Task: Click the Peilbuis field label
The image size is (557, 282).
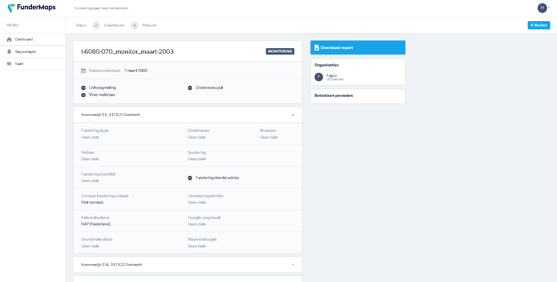Action: [88, 152]
